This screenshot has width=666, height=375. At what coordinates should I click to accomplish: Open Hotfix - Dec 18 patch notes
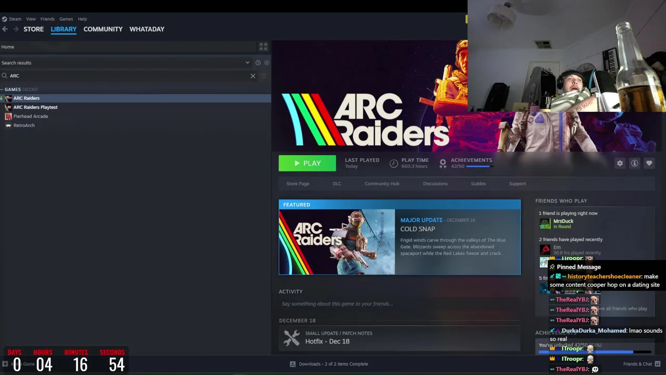(x=327, y=341)
